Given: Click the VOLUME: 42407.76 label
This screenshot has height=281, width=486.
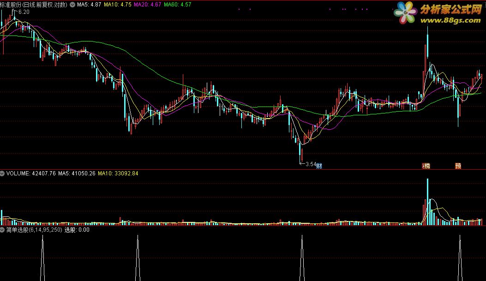Looking at the screenshot, I should [31, 173].
